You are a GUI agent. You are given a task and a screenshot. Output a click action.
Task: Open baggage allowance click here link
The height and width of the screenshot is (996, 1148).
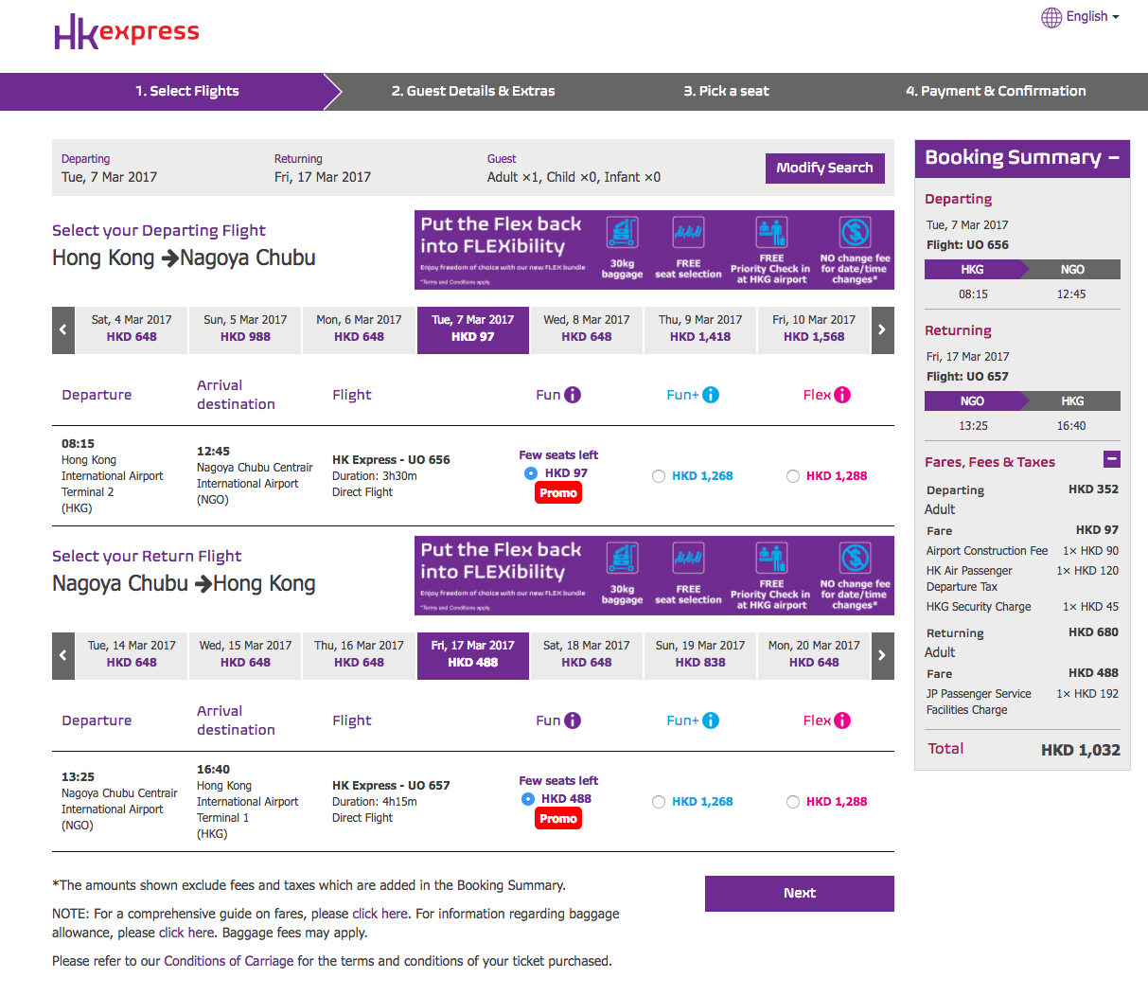[186, 933]
